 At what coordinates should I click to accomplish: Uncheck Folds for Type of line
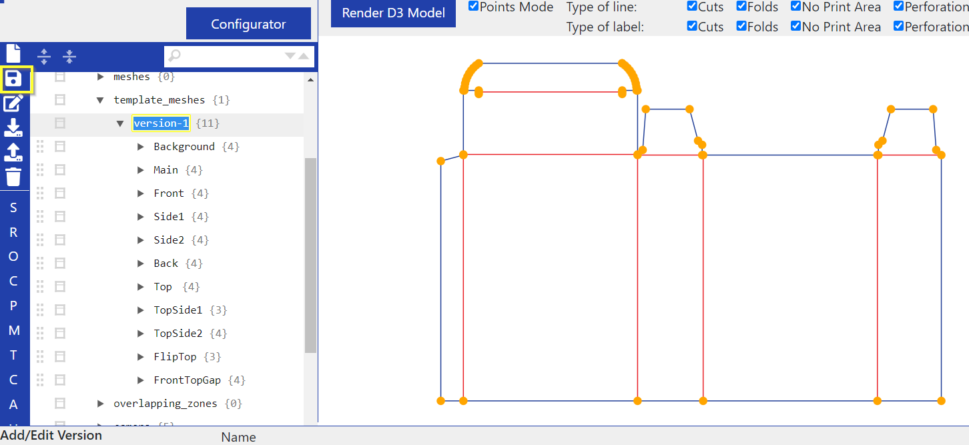pyautogui.click(x=741, y=7)
